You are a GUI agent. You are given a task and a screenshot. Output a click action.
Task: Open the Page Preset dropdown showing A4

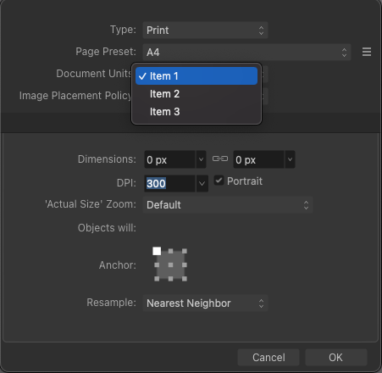[246, 52]
